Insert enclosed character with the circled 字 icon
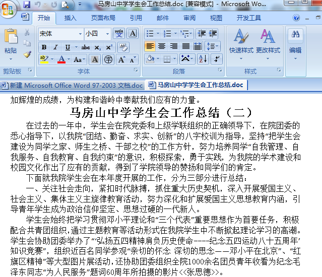Viewport: 322px width, 277px height. [x=108, y=59]
